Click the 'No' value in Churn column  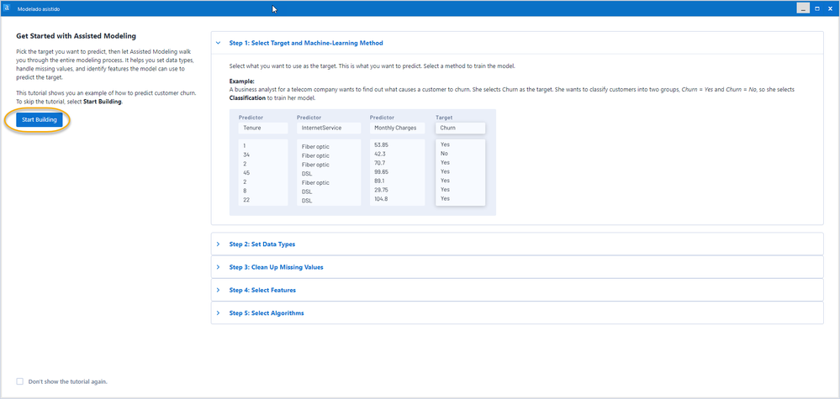click(444, 154)
